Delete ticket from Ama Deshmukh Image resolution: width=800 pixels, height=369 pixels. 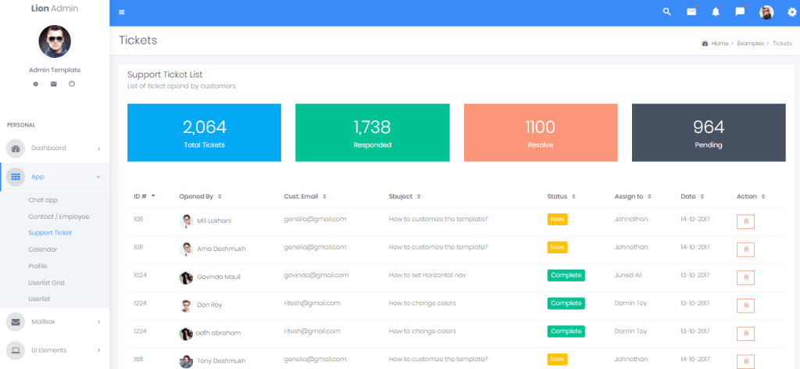pos(745,249)
